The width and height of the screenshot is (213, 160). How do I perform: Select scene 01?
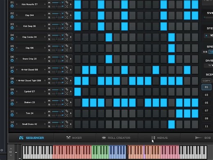[x=206, y=87]
